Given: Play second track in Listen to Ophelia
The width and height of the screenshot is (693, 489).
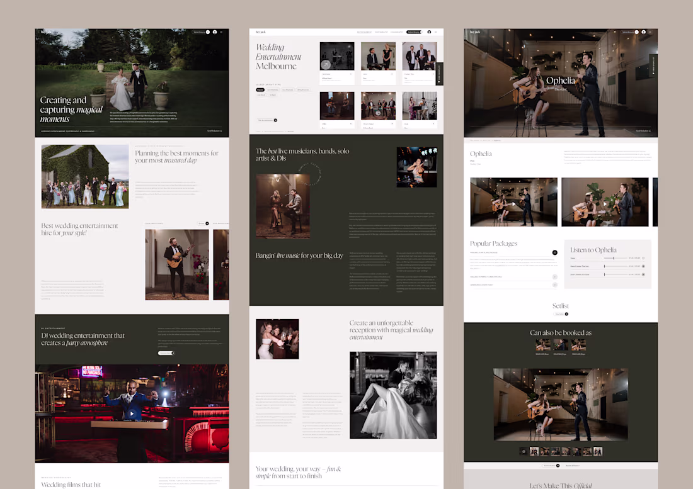Looking at the screenshot, I should click(643, 266).
